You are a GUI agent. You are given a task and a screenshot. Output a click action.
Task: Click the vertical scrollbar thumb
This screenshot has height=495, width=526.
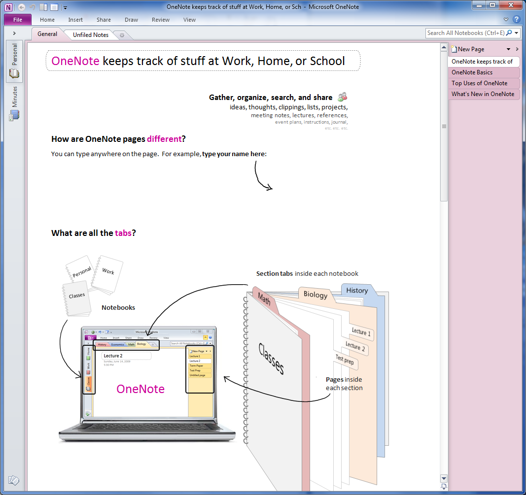point(444,127)
